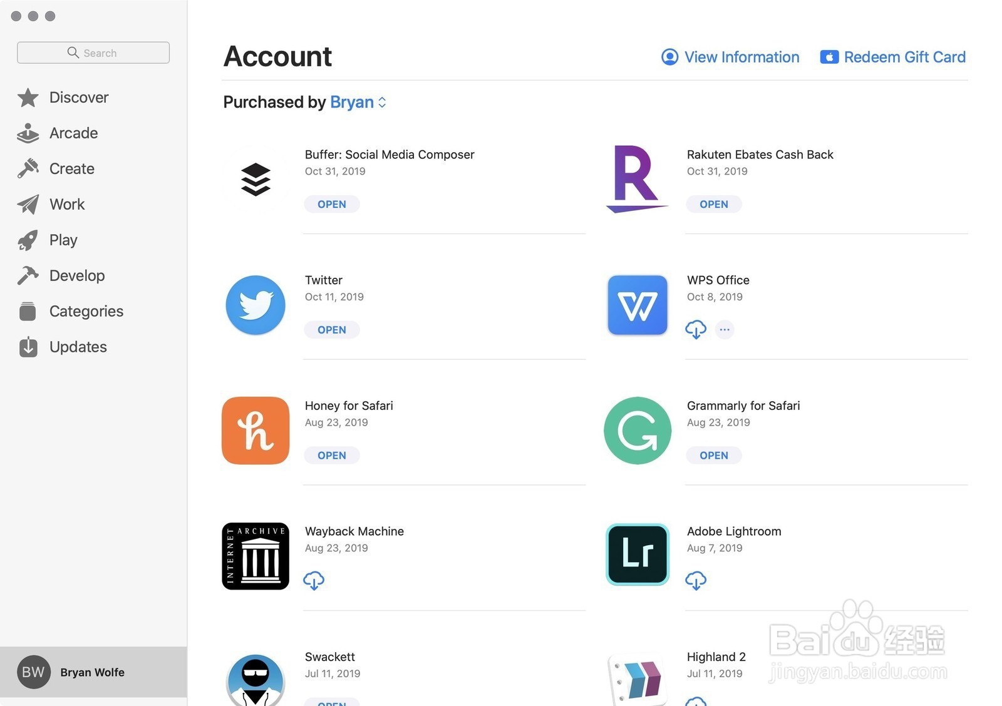Download Adobe Lightroom via cloud icon
Viewport: 1002px width, 706px height.
(696, 581)
